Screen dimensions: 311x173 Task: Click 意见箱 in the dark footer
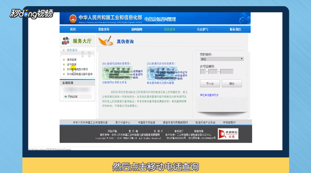133,131
